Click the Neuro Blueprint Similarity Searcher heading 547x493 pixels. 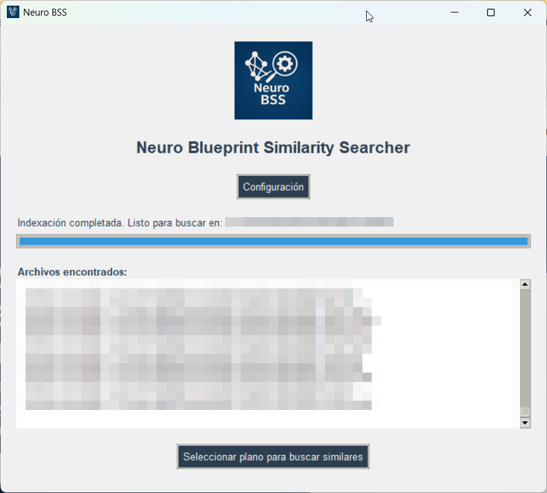click(273, 147)
